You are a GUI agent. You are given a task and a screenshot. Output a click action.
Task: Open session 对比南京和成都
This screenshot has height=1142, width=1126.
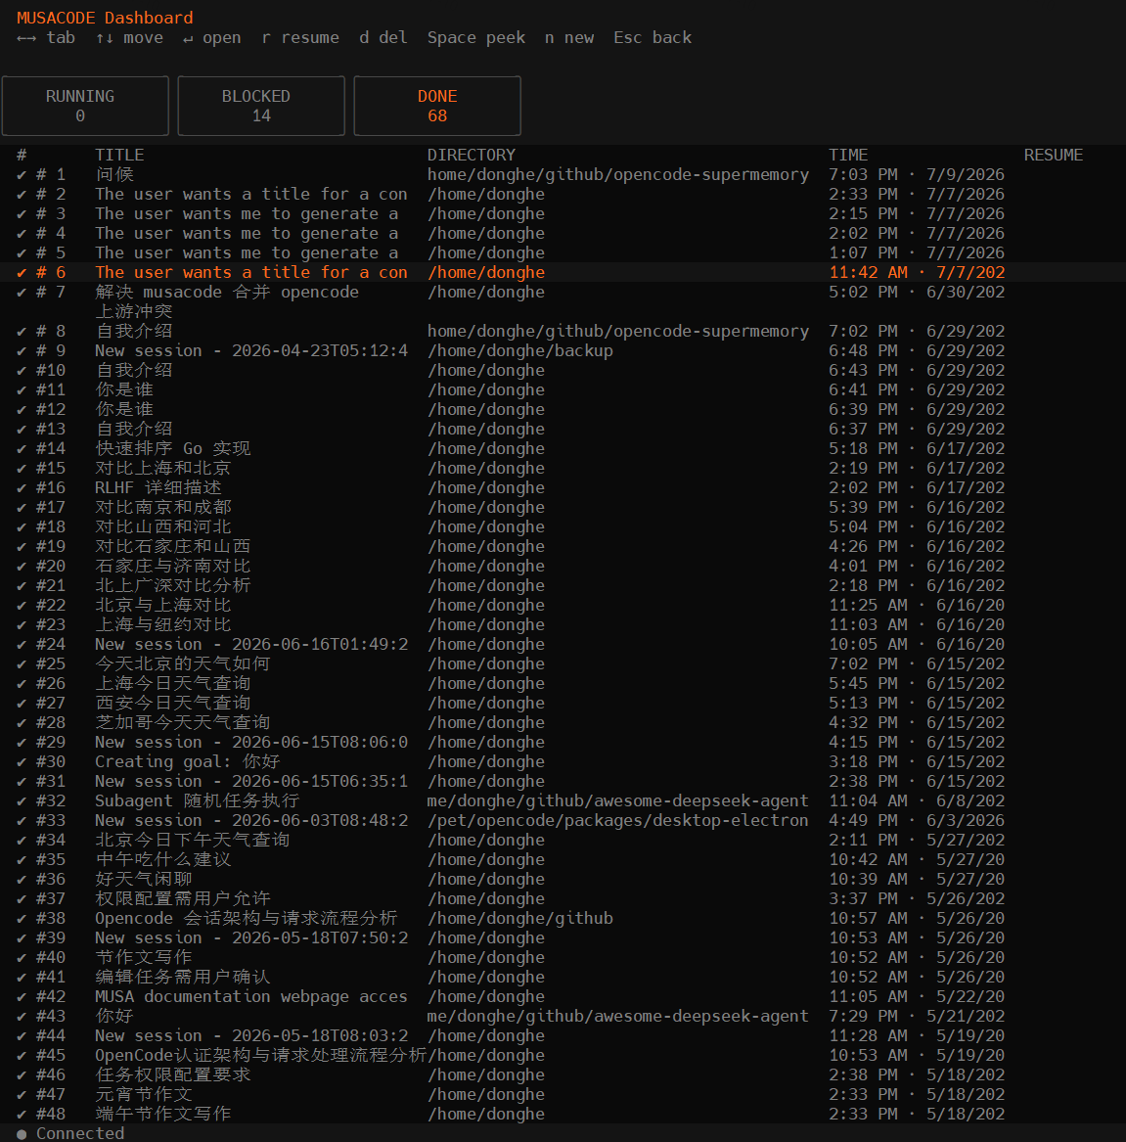tap(563, 508)
